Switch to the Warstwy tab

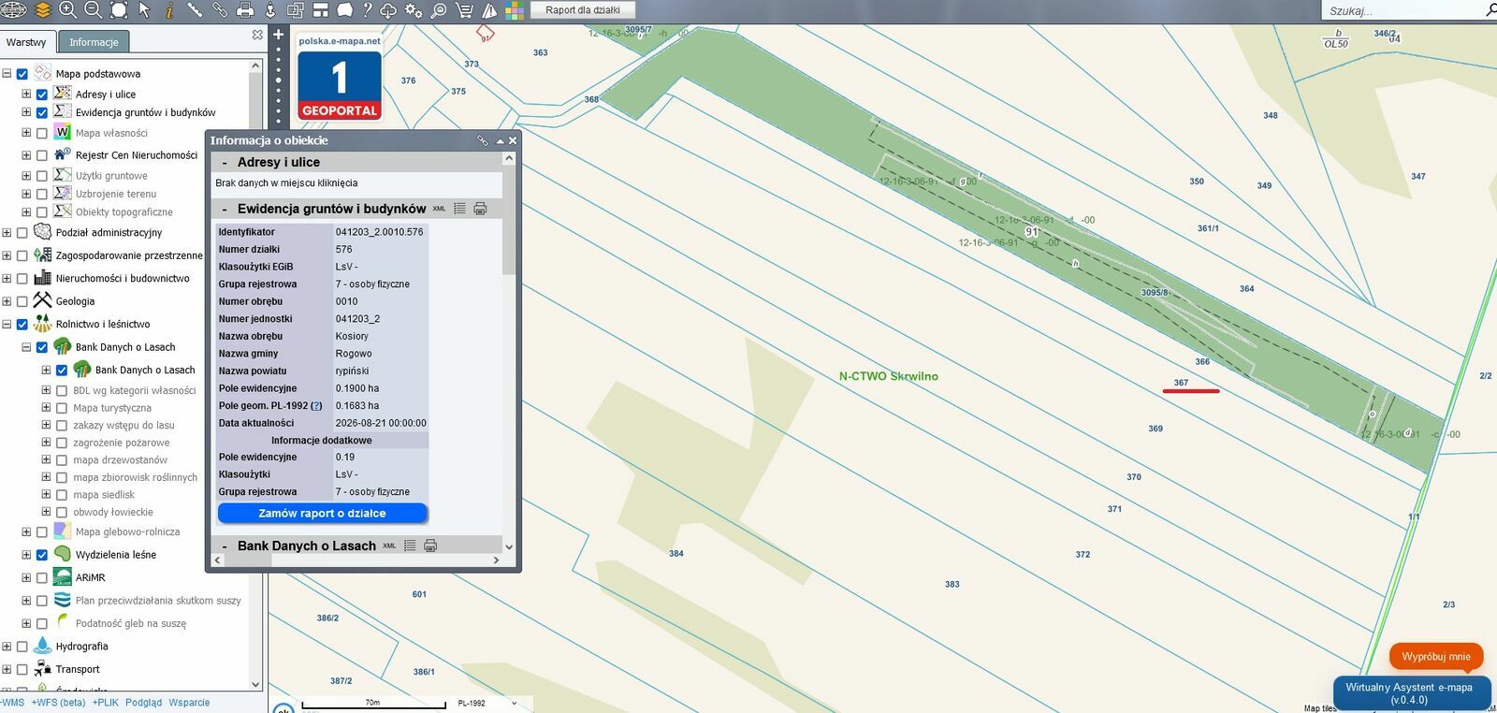[x=26, y=42]
